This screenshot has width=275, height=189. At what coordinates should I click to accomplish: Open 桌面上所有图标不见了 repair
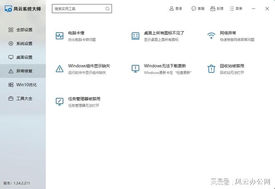click(x=164, y=33)
